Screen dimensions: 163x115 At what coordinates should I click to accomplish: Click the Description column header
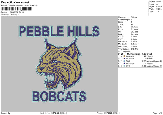point(135,54)
